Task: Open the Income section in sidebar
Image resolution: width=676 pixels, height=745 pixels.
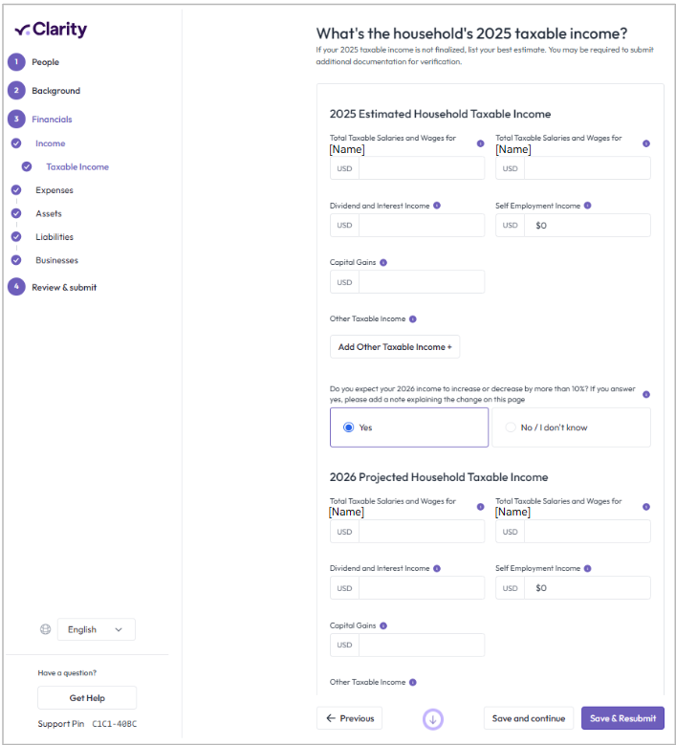Action: (51, 143)
